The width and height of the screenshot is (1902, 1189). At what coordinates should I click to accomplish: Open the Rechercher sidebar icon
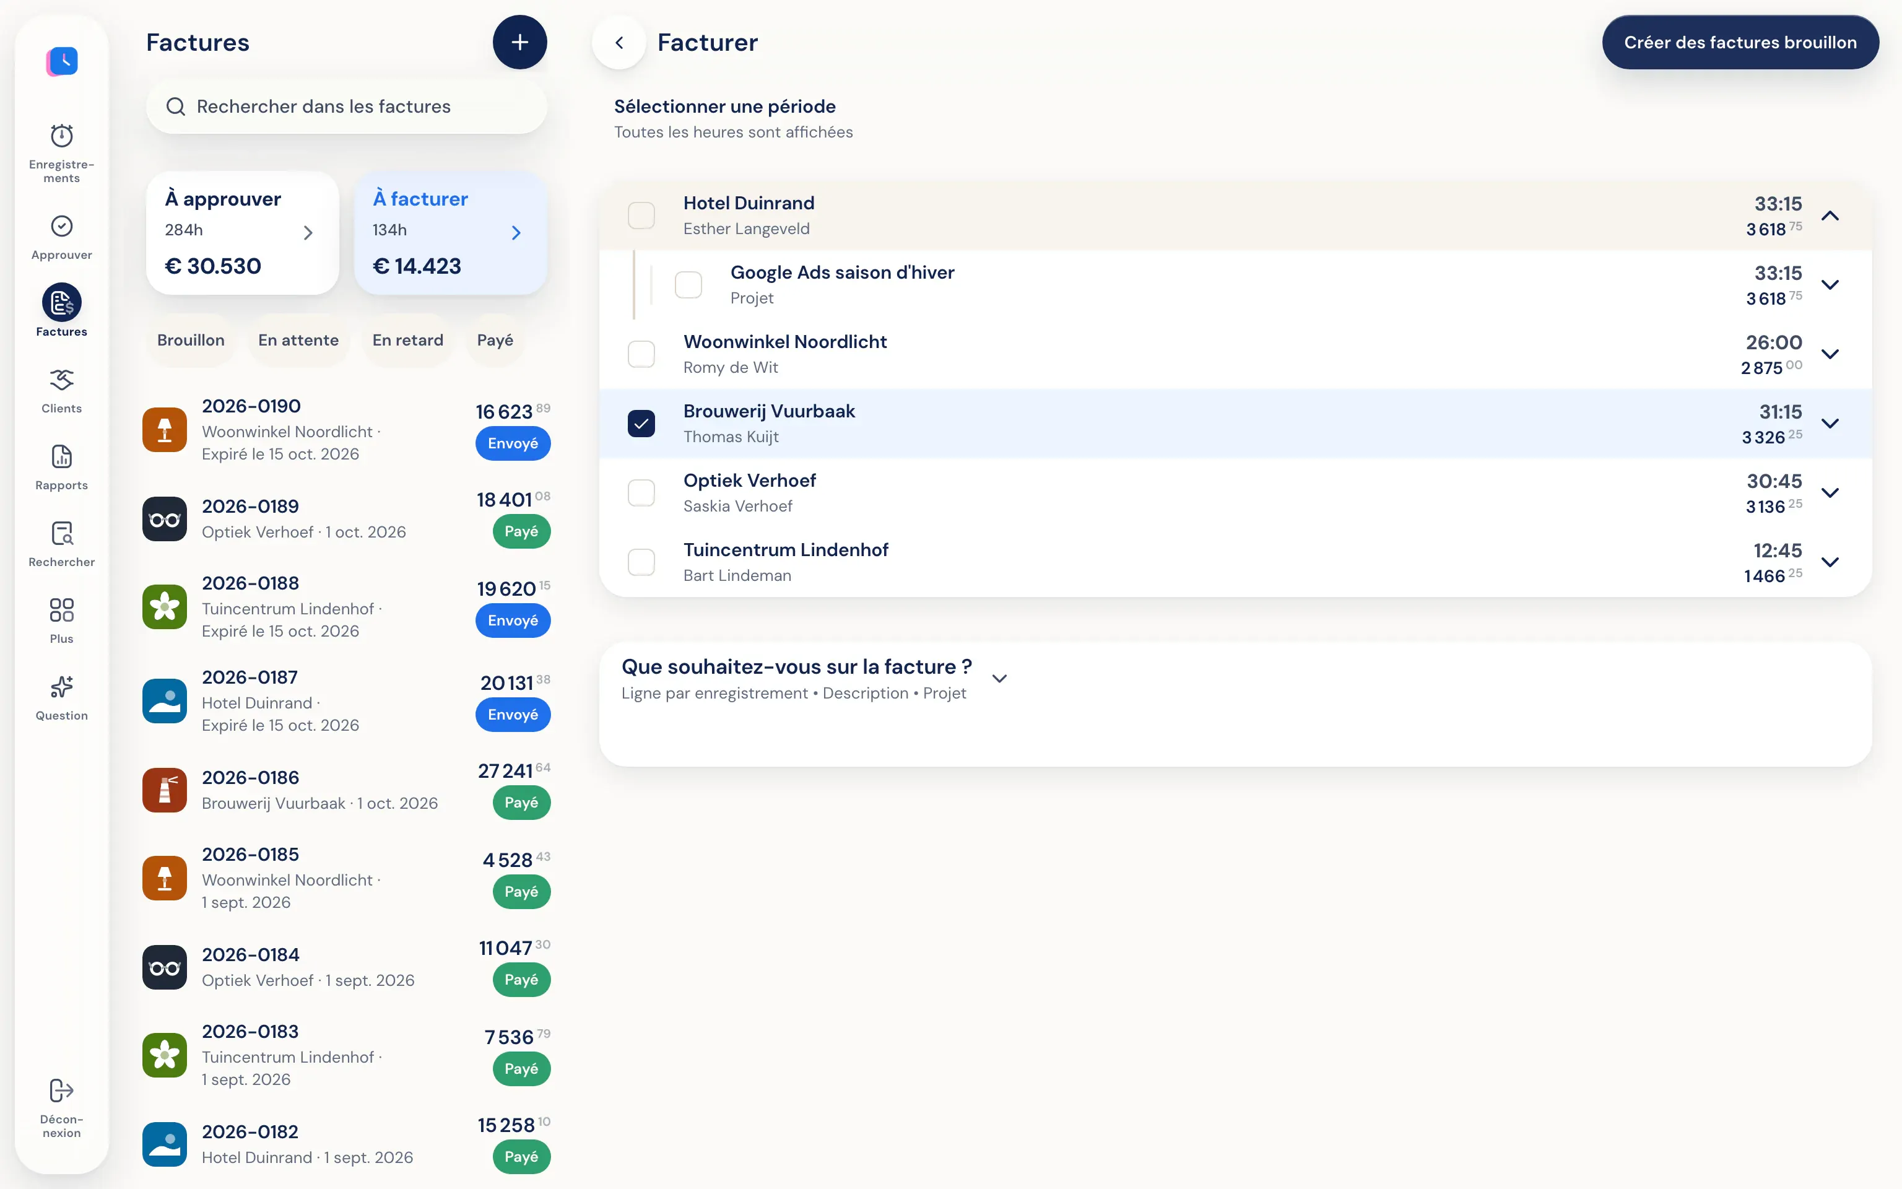click(61, 533)
